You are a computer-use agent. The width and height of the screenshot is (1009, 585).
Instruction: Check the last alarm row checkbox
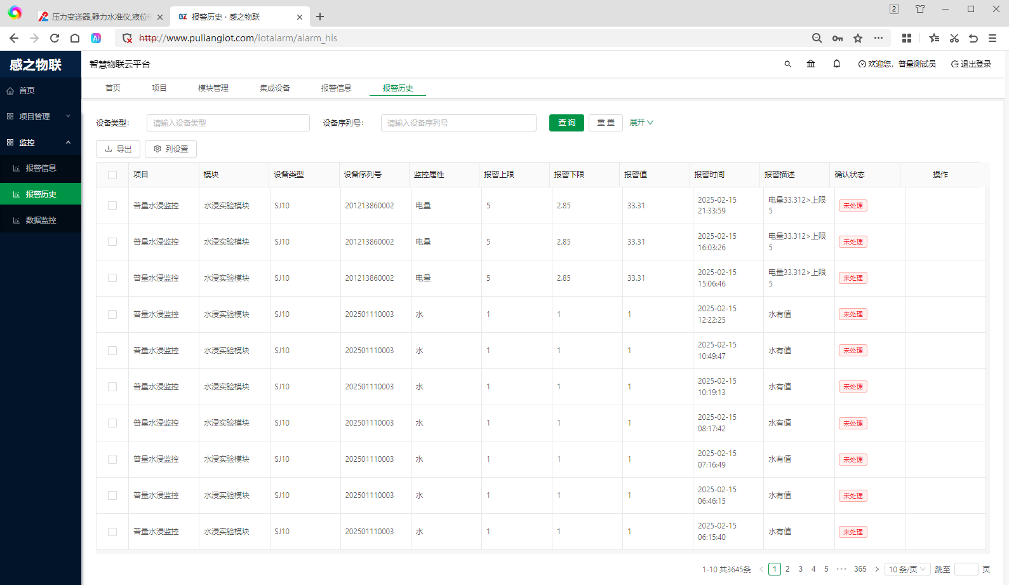pos(112,532)
